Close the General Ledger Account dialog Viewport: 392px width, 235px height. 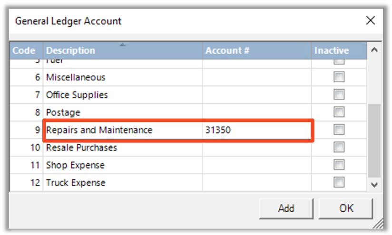click(x=370, y=20)
